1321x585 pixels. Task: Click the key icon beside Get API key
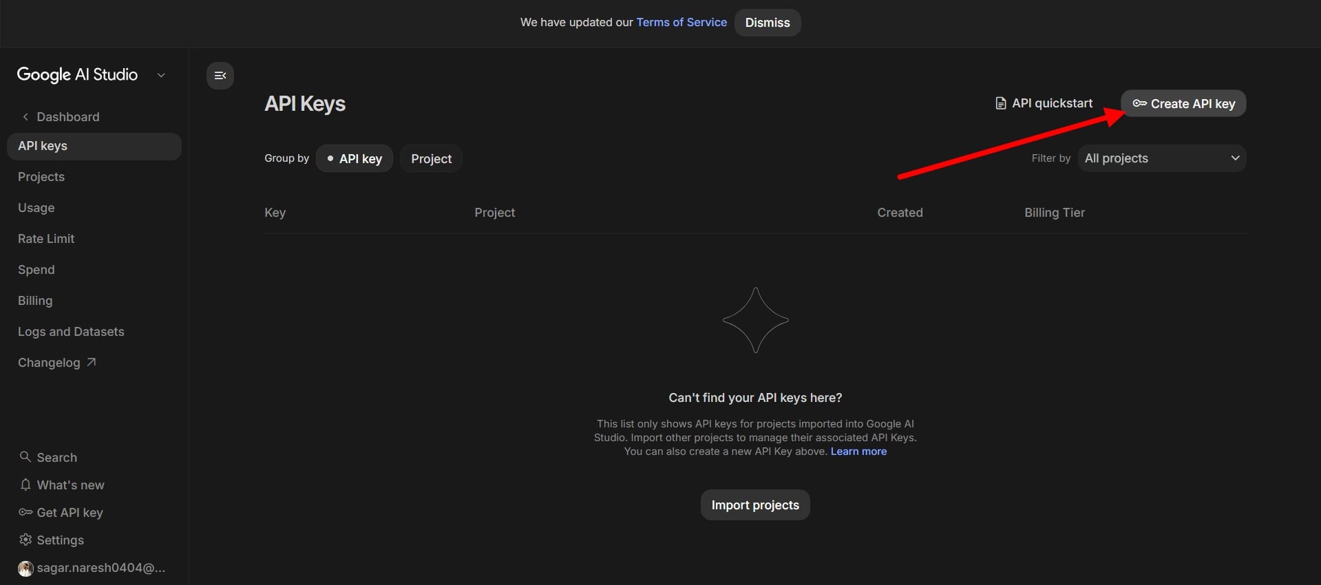(x=25, y=512)
